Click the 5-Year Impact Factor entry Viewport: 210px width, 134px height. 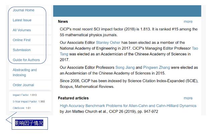29,102
